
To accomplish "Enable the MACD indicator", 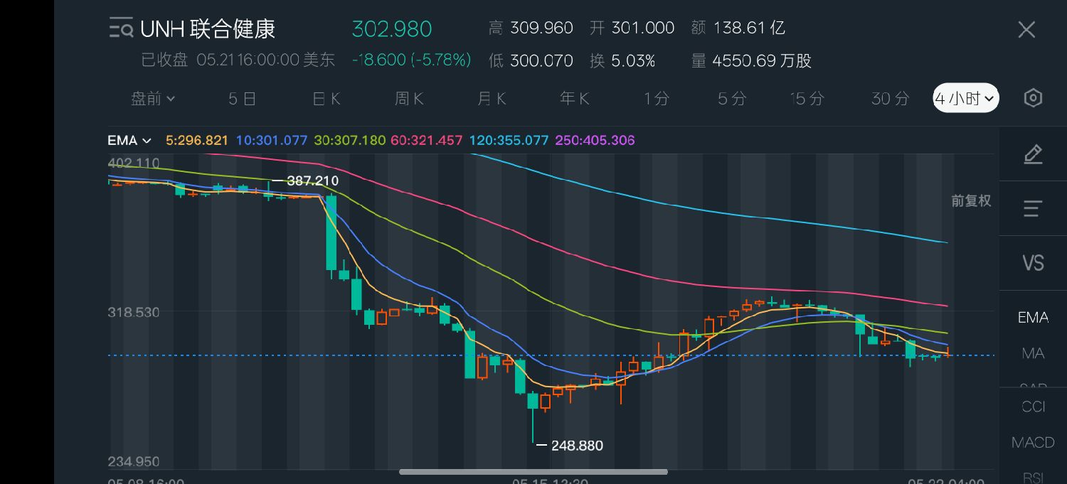I will coord(1033,443).
